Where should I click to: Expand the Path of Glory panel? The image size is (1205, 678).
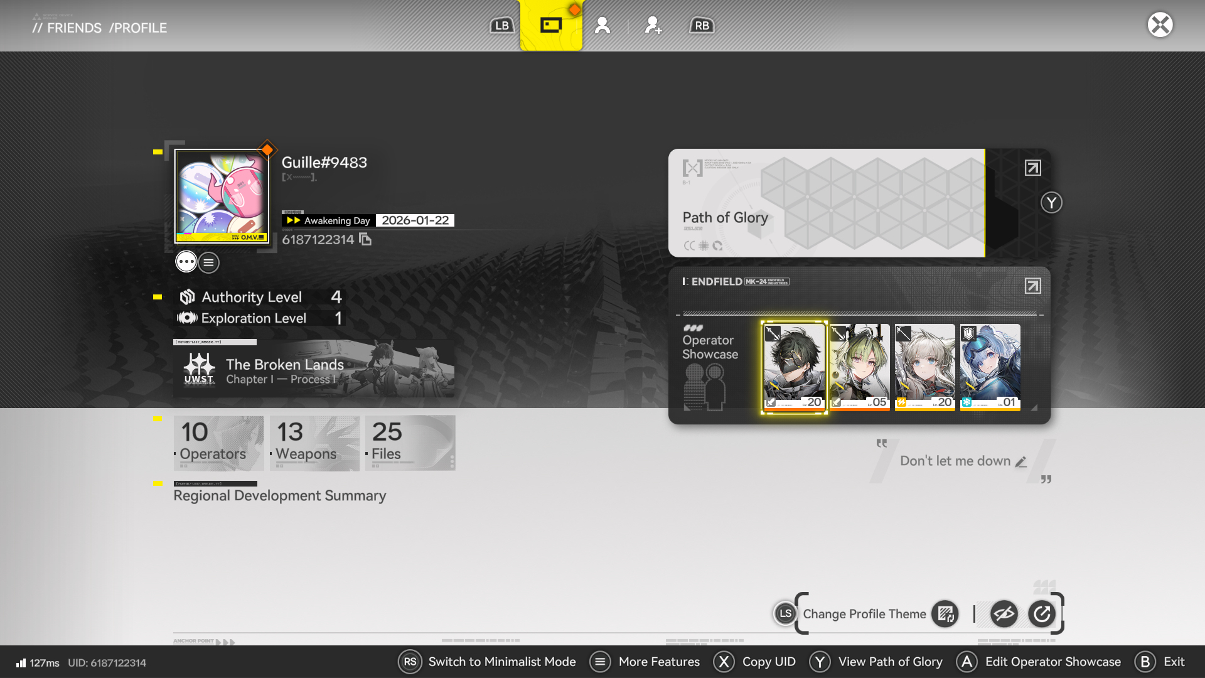[x=1032, y=168]
